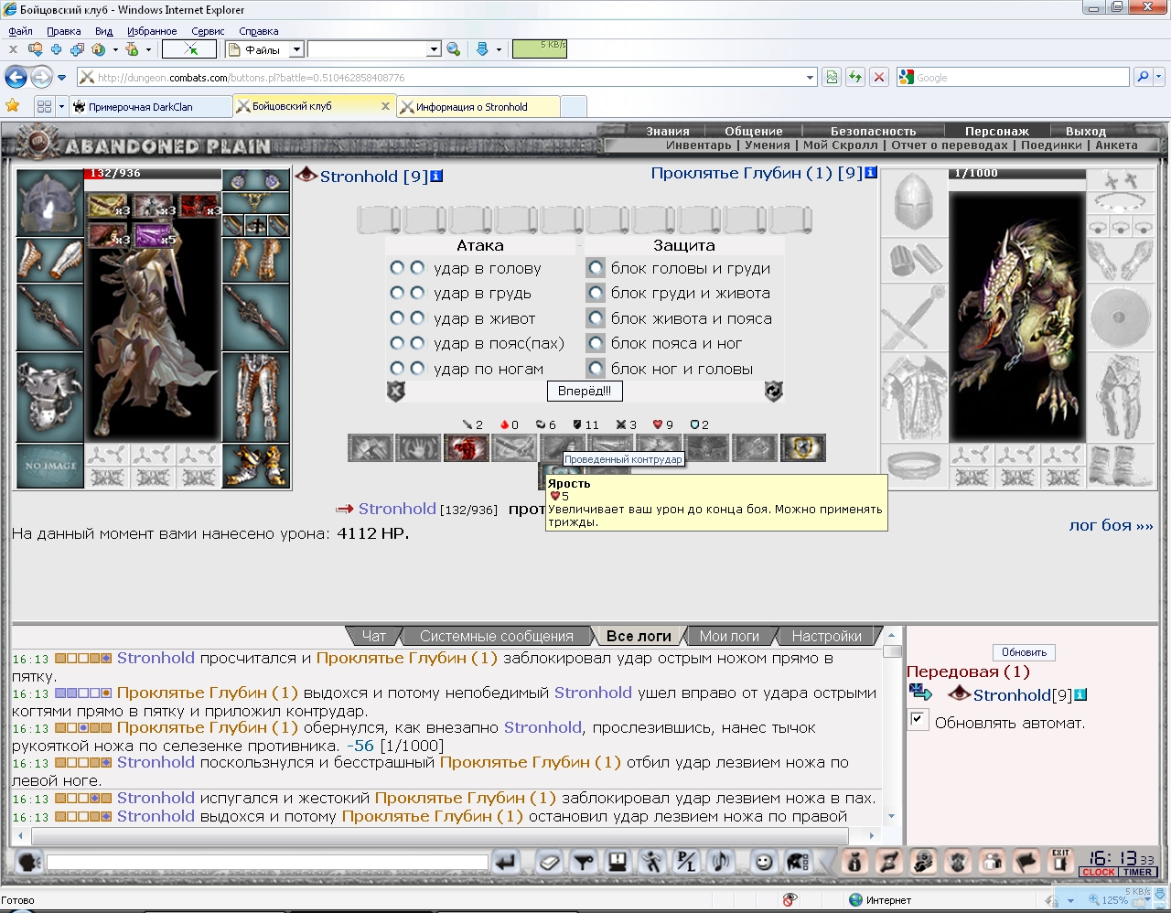Click the Вперёд!!! button

click(585, 391)
